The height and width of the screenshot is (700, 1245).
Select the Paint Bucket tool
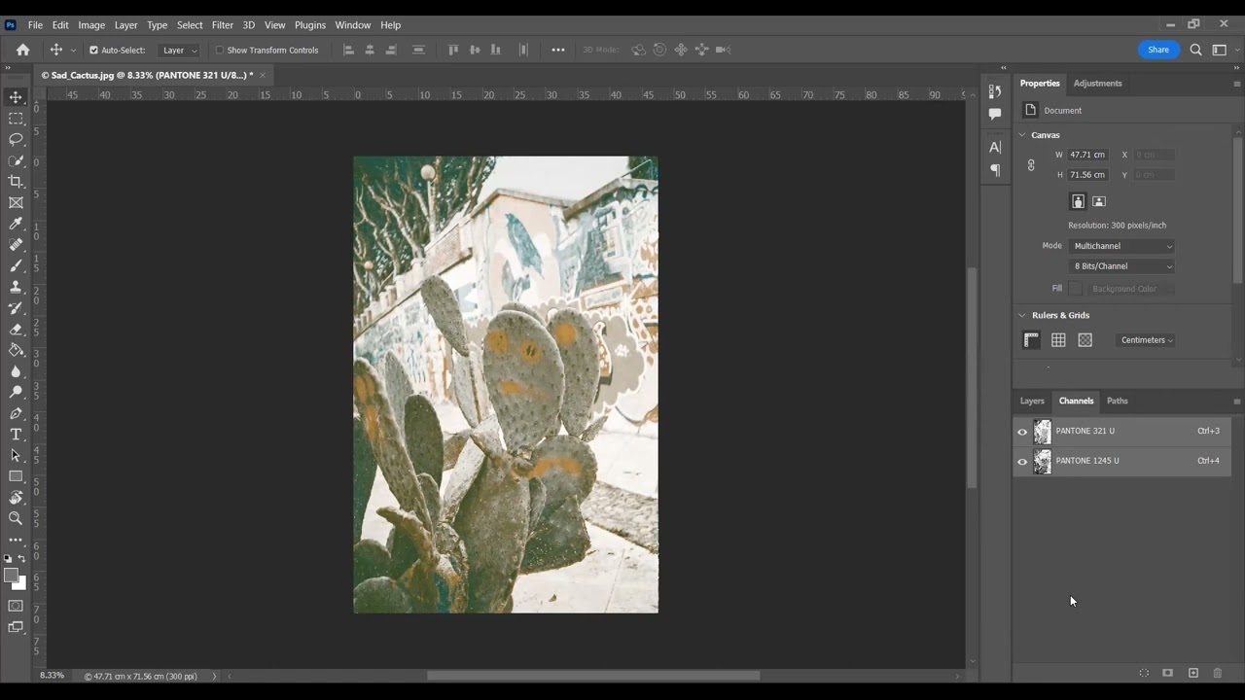(16, 350)
